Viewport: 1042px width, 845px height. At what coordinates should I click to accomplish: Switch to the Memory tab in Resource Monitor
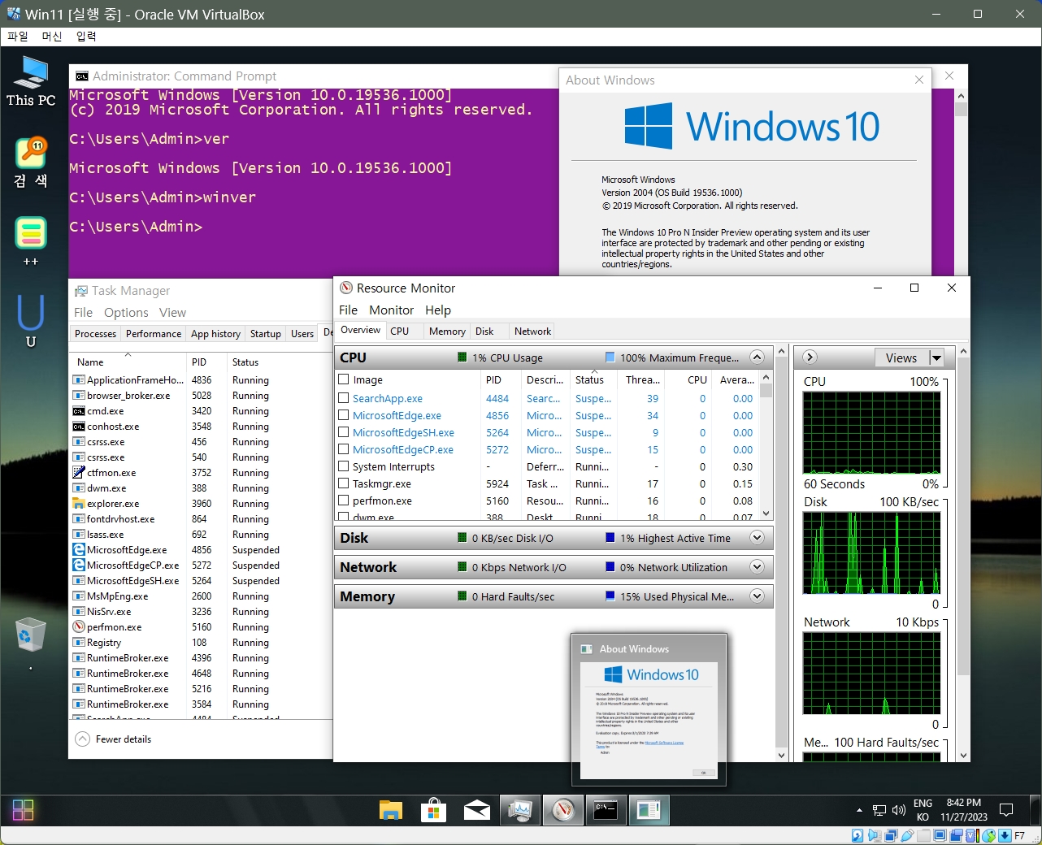447,331
